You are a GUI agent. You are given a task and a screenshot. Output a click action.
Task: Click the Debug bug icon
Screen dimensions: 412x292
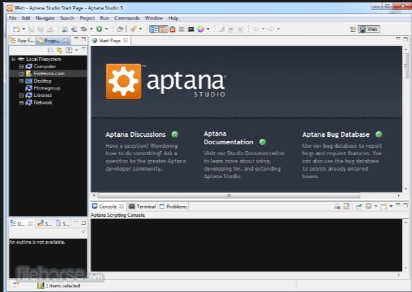84,29
